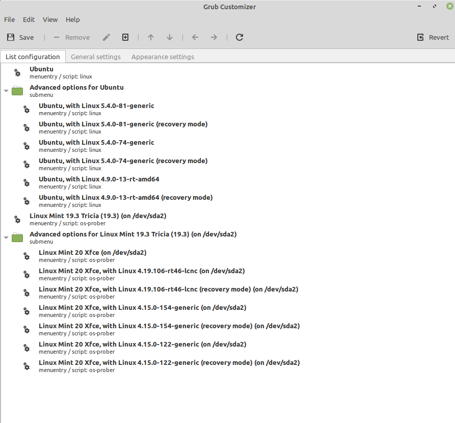Viewport: 455px width, 423px height.
Task: Click gear icon of 5.4.0-81-generic recovery mode entry
Action: click(x=26, y=127)
